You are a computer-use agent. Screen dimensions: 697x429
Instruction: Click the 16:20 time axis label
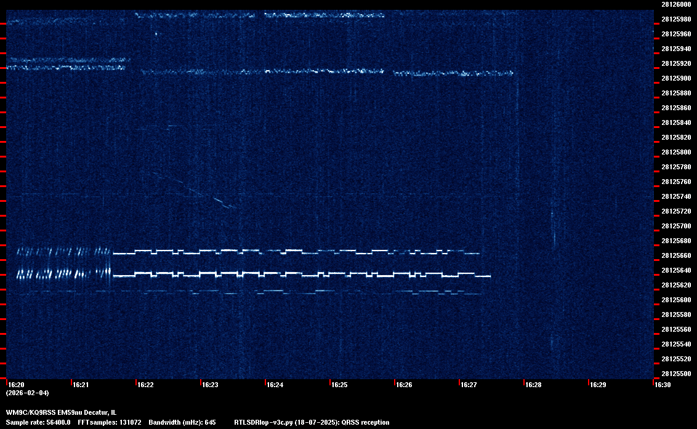coord(16,385)
